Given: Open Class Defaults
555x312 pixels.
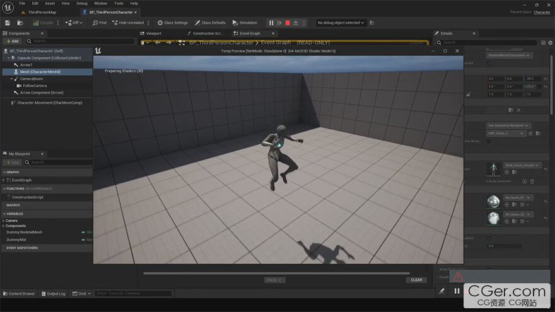Looking at the screenshot, I should tap(210, 23).
